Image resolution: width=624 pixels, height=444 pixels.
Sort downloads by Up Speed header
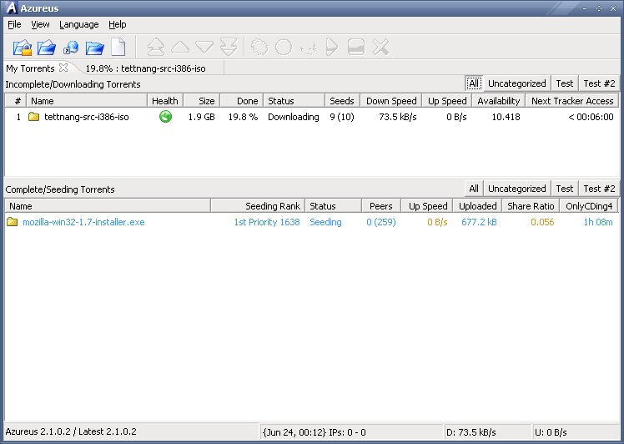pos(447,101)
